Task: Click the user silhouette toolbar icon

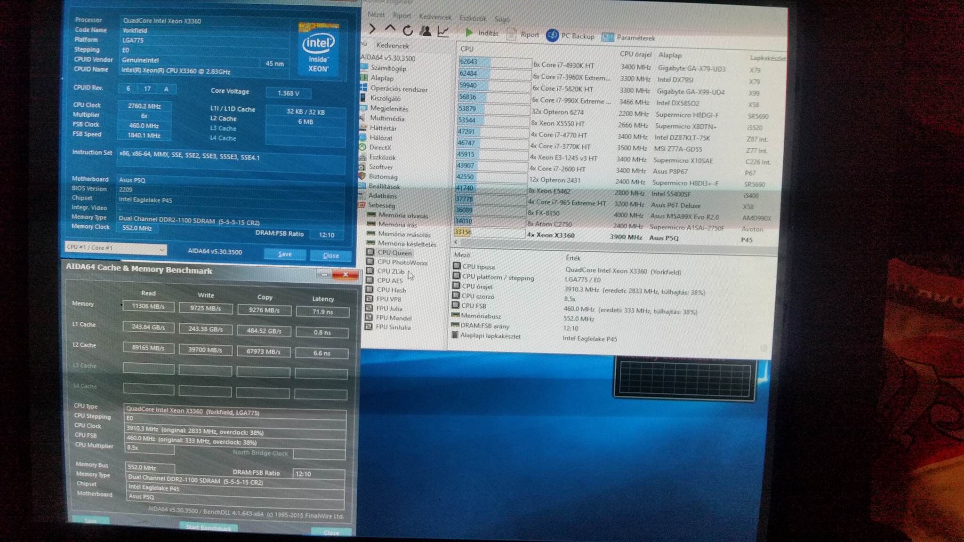Action: [x=425, y=31]
